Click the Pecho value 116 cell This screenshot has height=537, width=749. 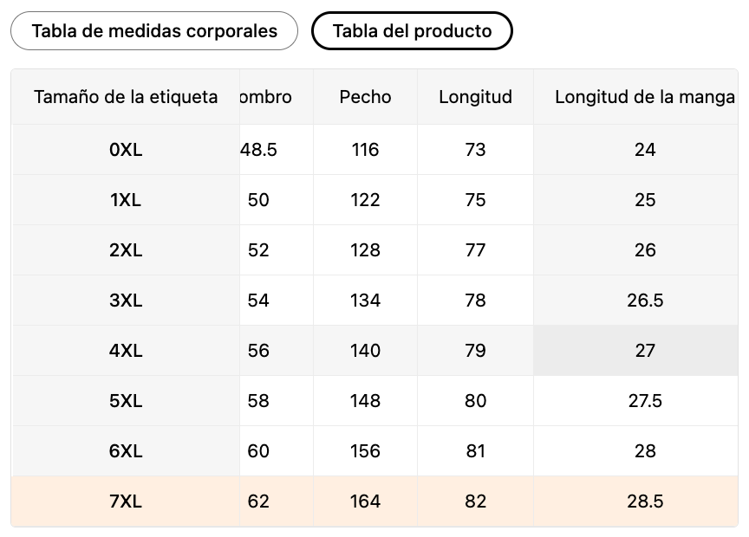pyautogui.click(x=365, y=150)
